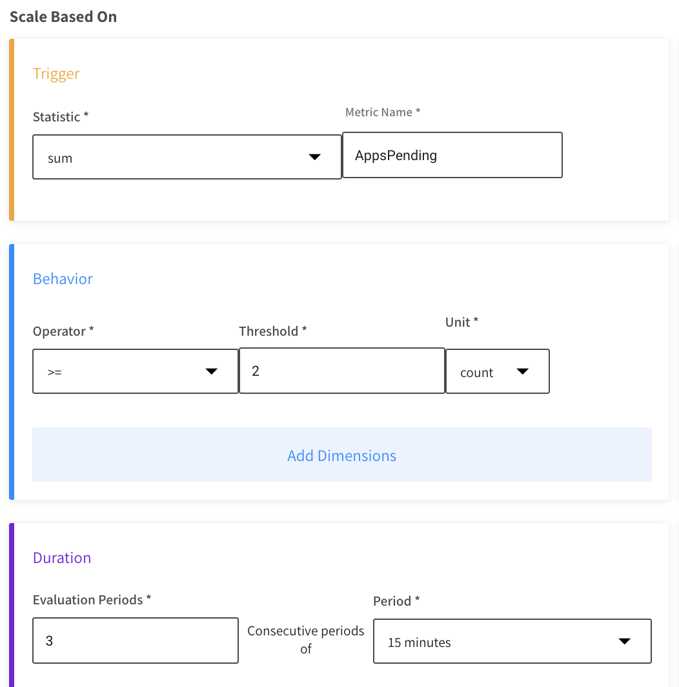679x687 pixels.
Task: Click the Consecutive periods of text
Action: 306,639
